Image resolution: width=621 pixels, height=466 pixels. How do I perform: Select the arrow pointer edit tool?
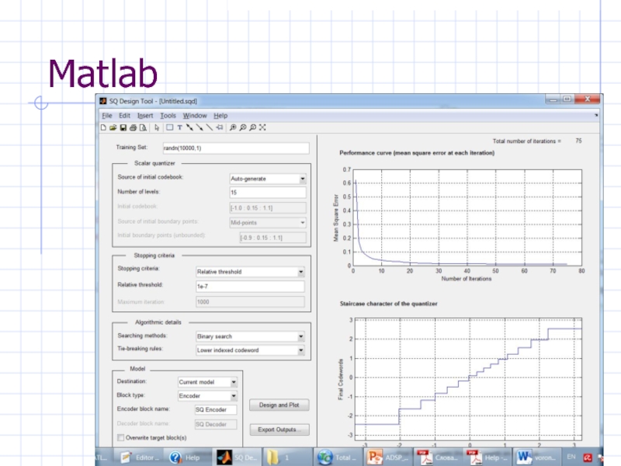(157, 127)
